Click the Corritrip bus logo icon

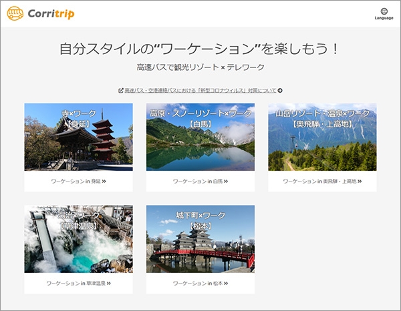point(15,13)
